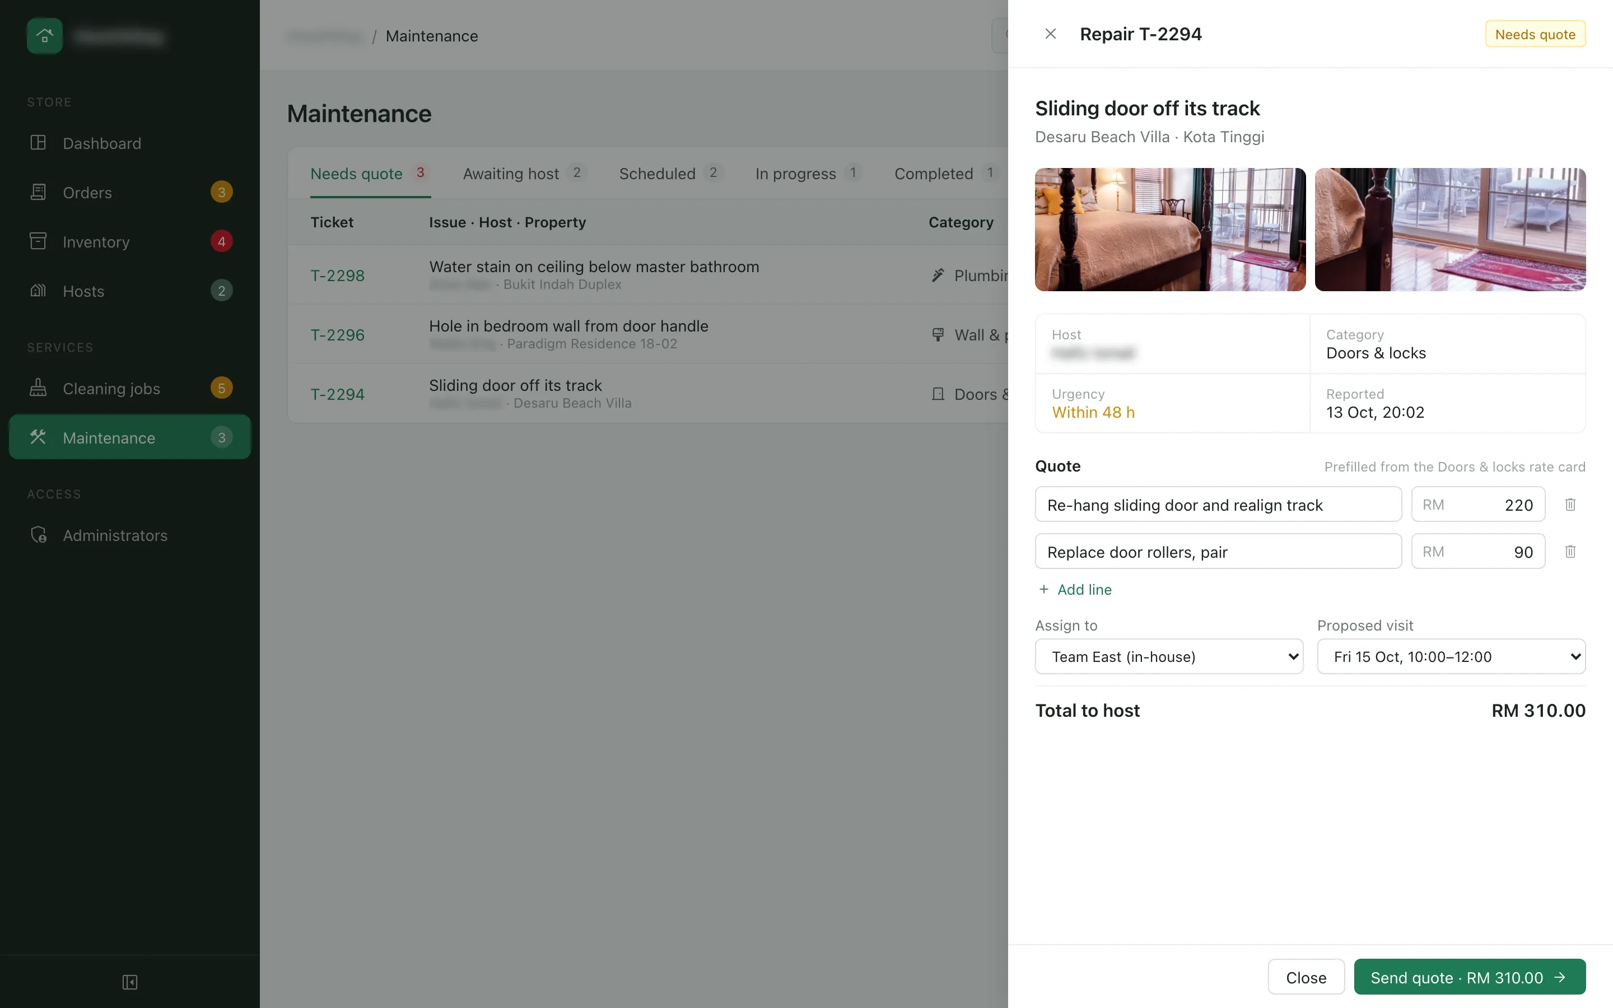Screen dimensions: 1613x1008
Task: Click the Hosts building icon
Action: click(x=38, y=291)
